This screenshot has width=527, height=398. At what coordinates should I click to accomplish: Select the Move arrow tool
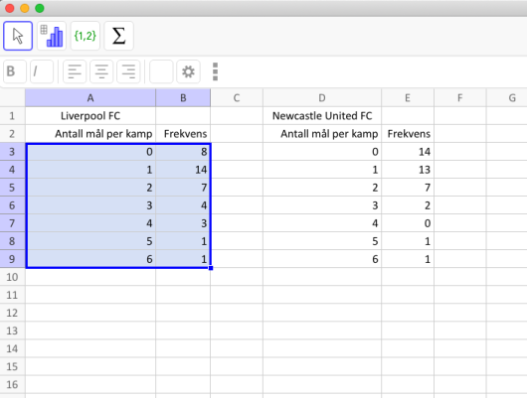tap(18, 36)
